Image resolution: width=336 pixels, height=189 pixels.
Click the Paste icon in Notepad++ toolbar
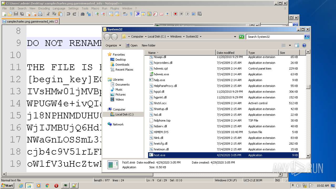[60, 14]
